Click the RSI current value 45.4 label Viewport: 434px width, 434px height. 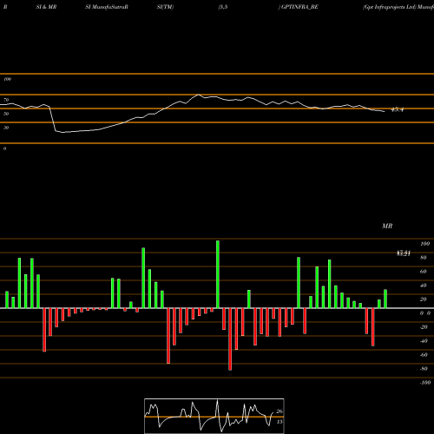[398, 109]
